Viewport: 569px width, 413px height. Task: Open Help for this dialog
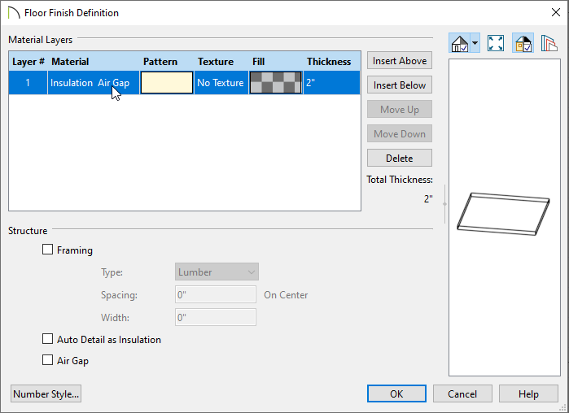tap(528, 393)
